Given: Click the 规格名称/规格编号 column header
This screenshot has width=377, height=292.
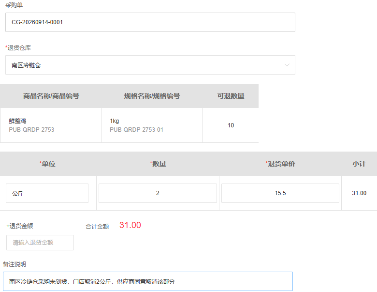Looking at the screenshot, I should point(152,96).
